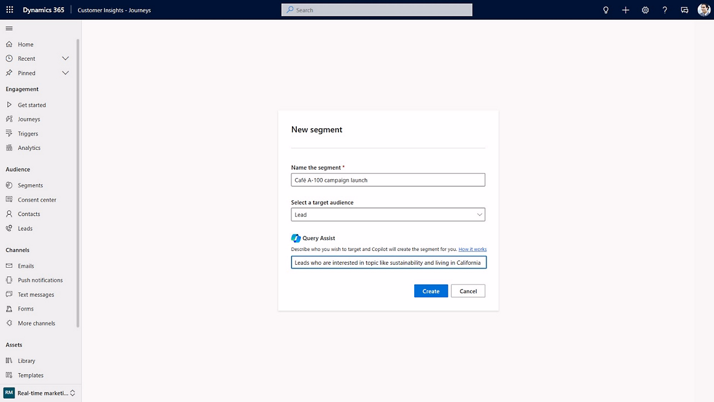Collapse the sidebar with the hamburger menu
This screenshot has height=402, width=714.
pos(9,28)
